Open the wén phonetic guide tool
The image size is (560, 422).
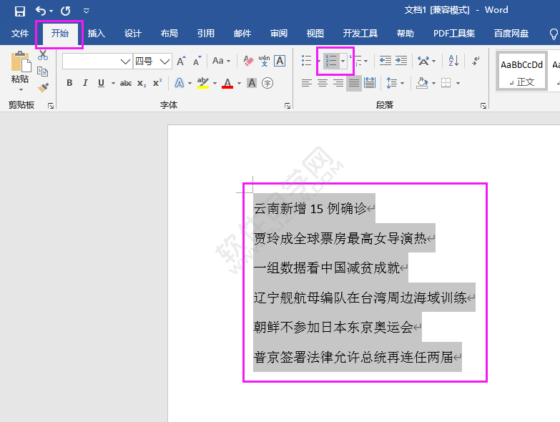(x=264, y=61)
